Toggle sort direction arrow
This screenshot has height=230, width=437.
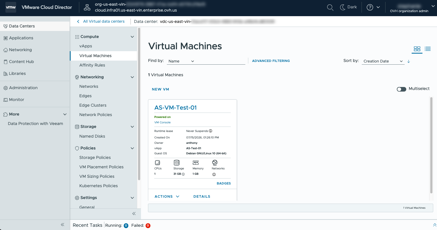[x=408, y=61]
